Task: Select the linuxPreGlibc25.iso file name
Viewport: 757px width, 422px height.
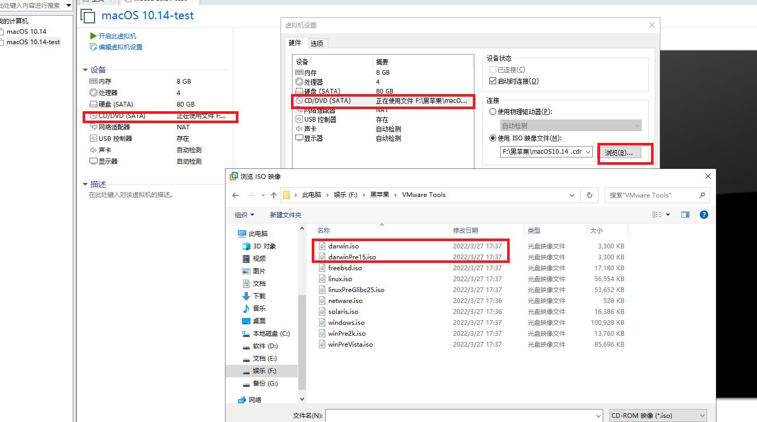Action: pos(356,289)
